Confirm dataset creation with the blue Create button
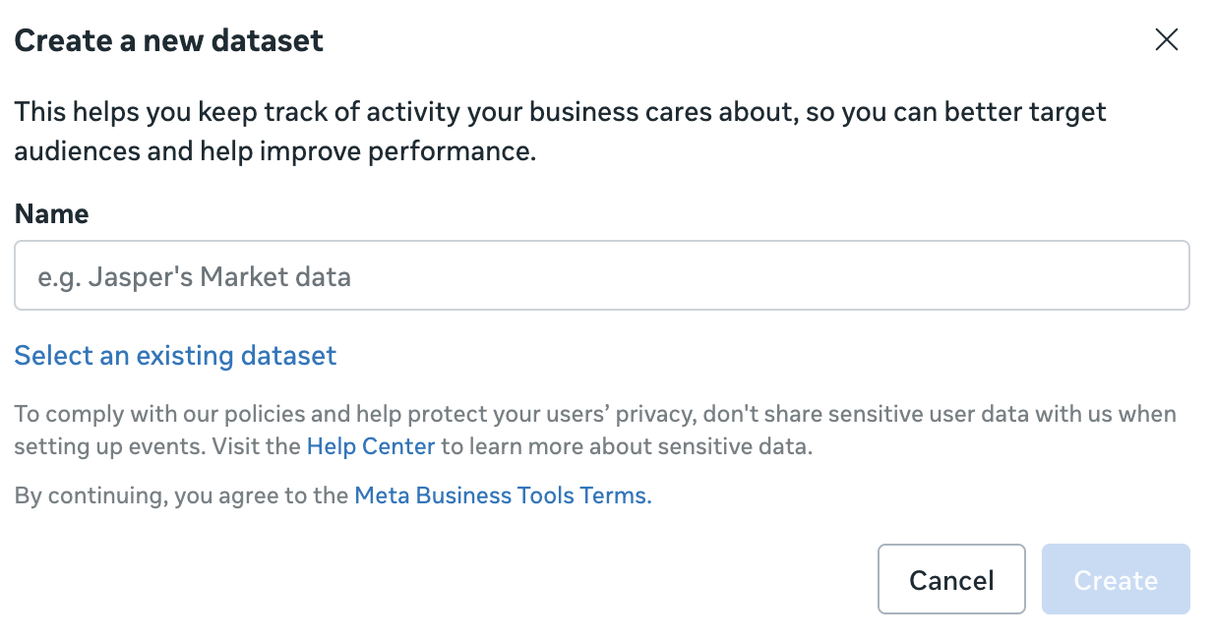This screenshot has width=1214, height=639. click(x=1115, y=580)
